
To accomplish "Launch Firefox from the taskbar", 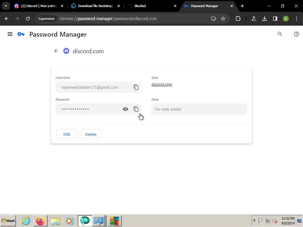I will 40,220.
